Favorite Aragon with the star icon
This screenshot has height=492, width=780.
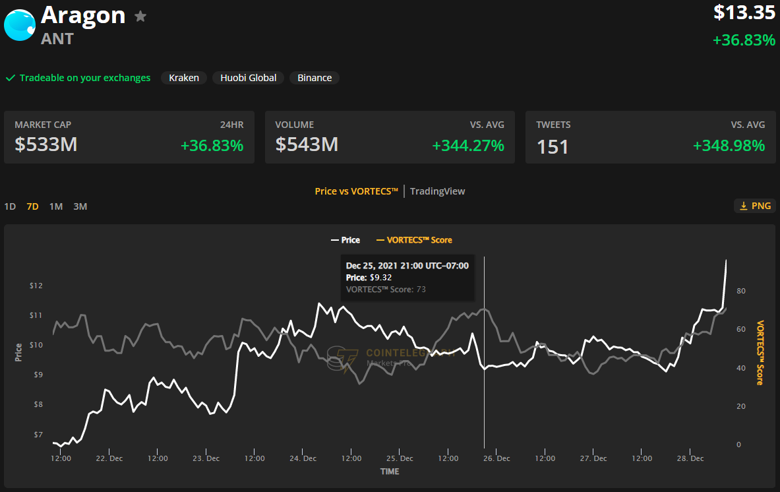(140, 16)
